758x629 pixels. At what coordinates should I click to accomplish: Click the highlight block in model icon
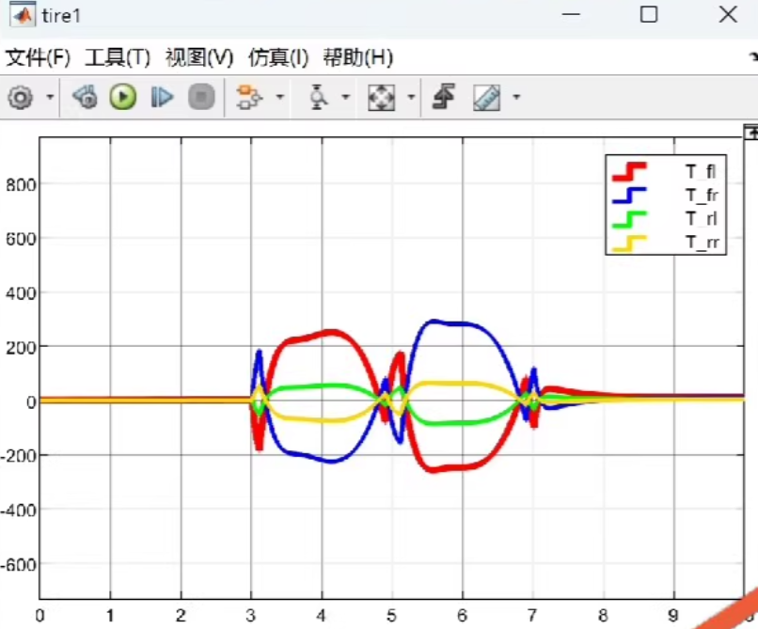click(x=248, y=97)
